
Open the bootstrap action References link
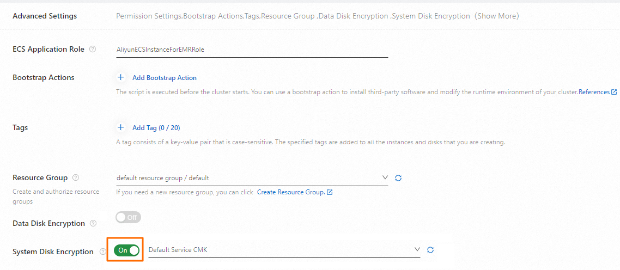pos(594,92)
